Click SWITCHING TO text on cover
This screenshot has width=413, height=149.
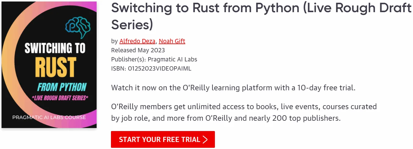click(x=55, y=48)
